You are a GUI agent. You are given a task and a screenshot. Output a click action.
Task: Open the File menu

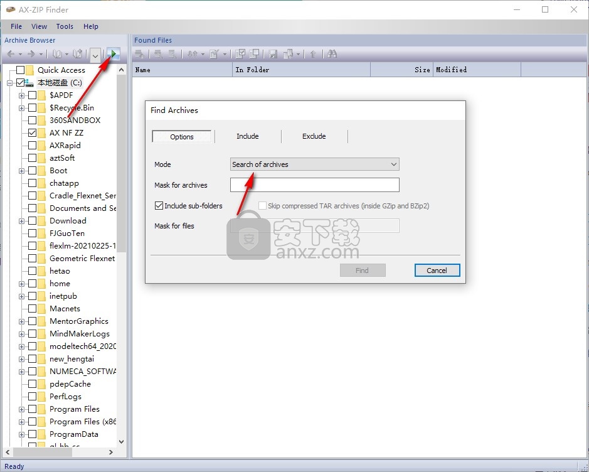coord(16,26)
